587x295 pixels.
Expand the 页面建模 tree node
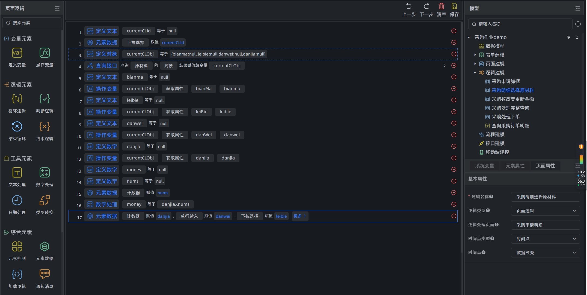click(475, 64)
